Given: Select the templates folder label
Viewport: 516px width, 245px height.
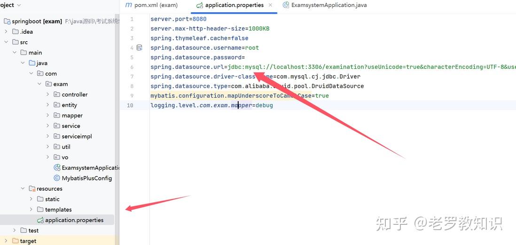Looking at the screenshot, I should coord(58,209).
